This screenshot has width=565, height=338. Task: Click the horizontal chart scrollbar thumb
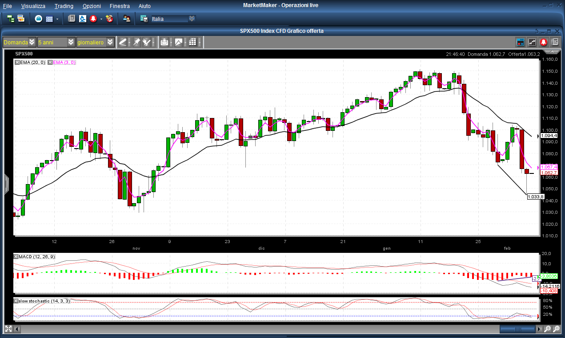pos(517,329)
